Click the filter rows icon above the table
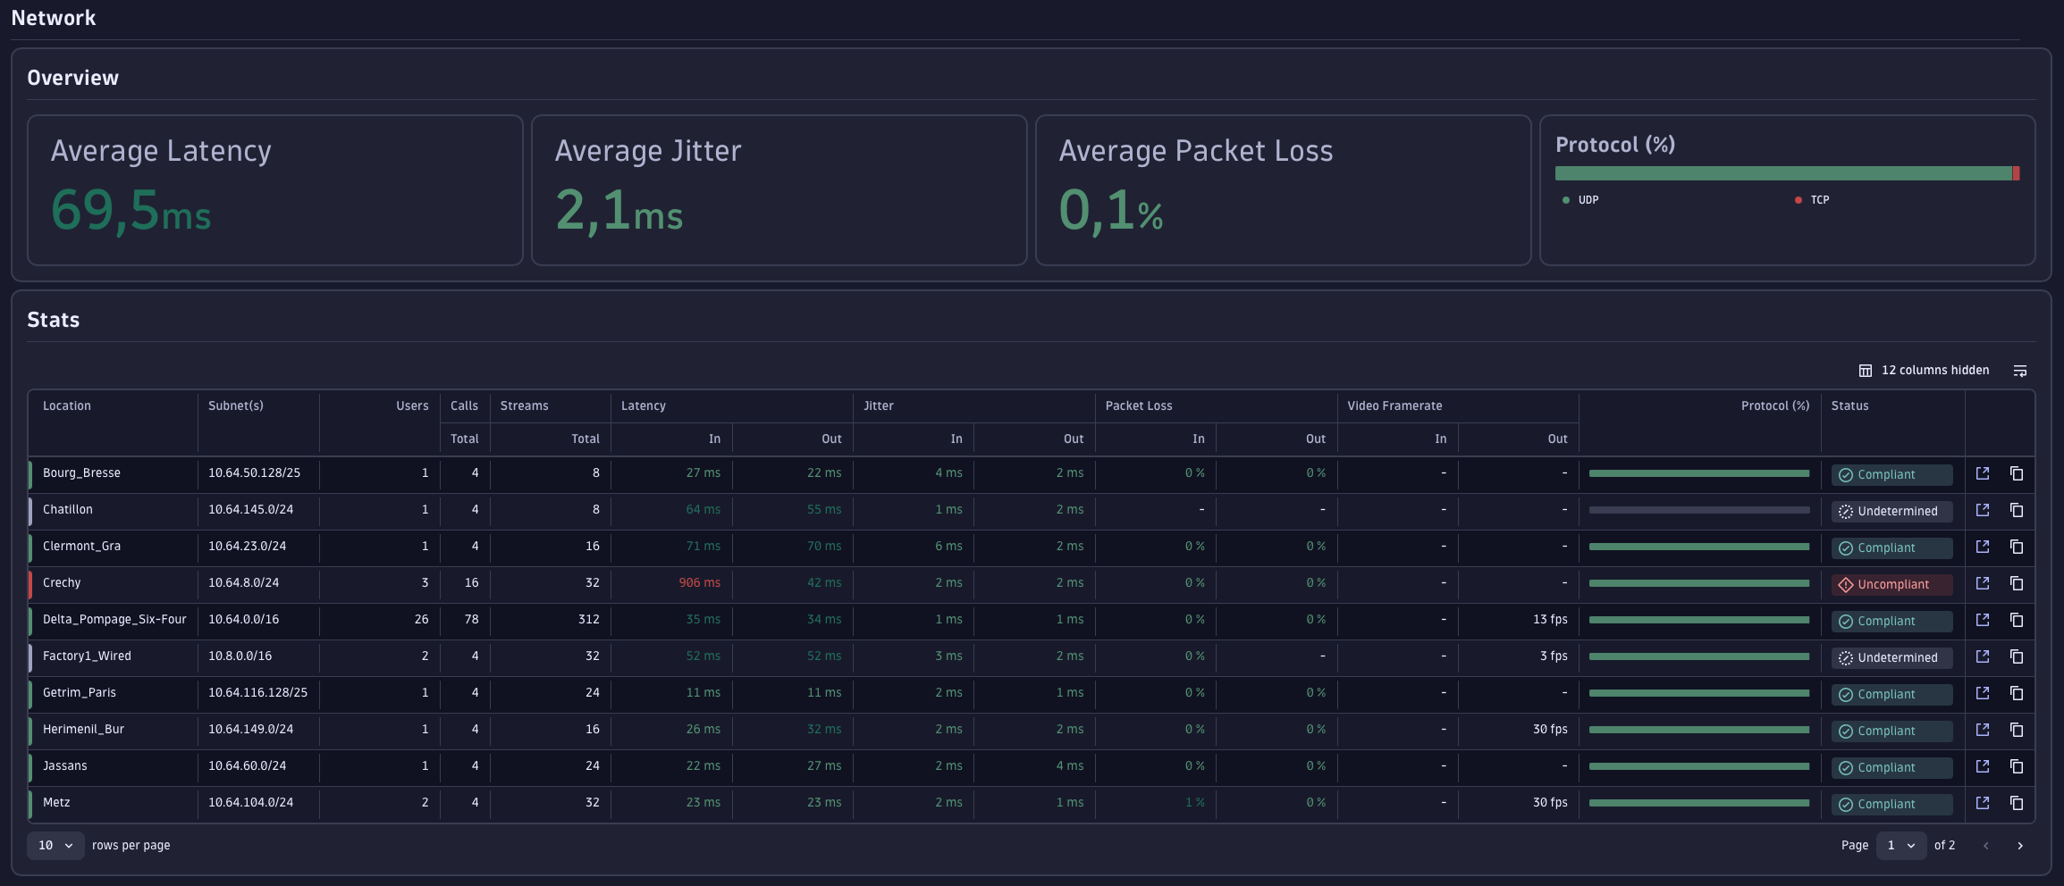This screenshot has height=886, width=2064. (2020, 369)
